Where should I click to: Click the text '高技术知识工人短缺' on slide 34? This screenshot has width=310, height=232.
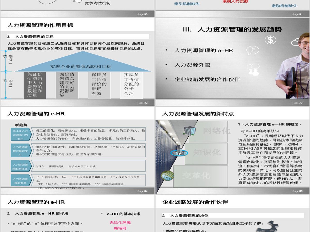(83, 167)
